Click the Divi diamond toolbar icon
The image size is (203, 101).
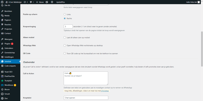52,2
